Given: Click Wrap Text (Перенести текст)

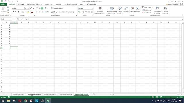Looking at the screenshot, I should [57, 8].
